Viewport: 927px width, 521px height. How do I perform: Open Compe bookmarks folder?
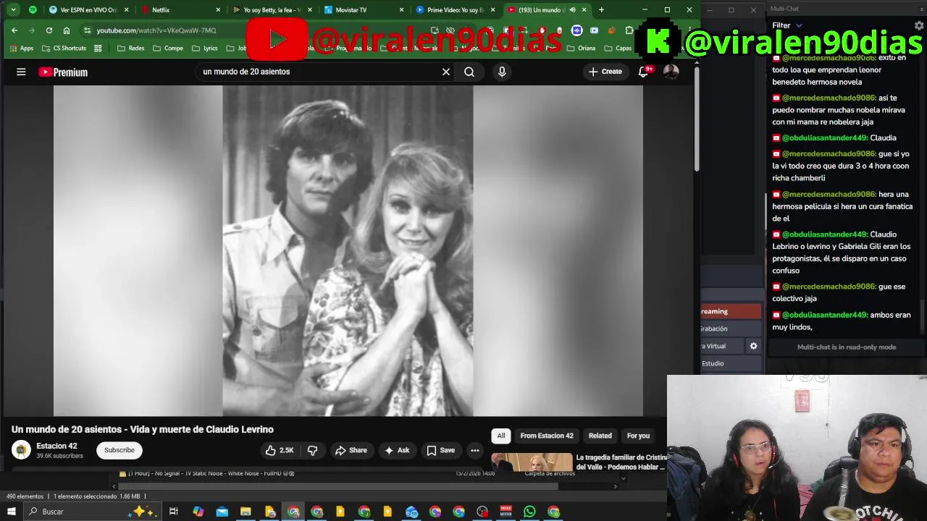point(167,48)
